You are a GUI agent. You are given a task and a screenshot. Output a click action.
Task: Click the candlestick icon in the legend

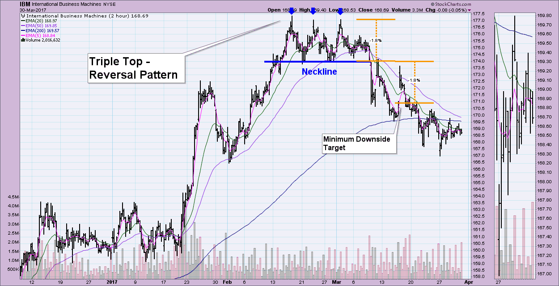tap(22, 15)
